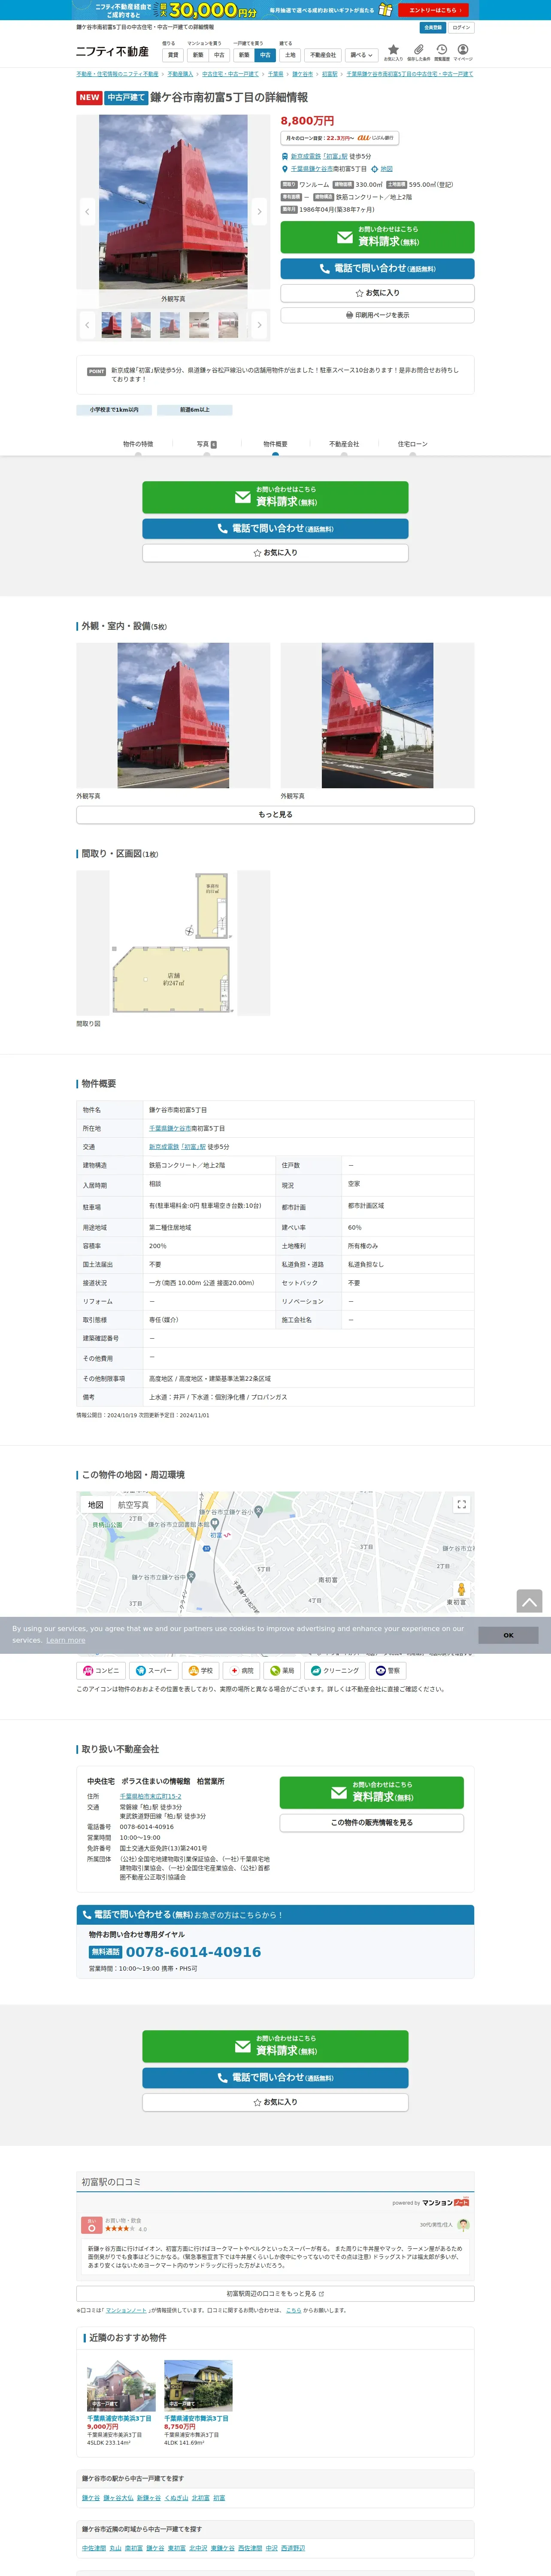The image size is (551, 2576).
Task: Select 中古 under マンションを買う
Action: (219, 55)
